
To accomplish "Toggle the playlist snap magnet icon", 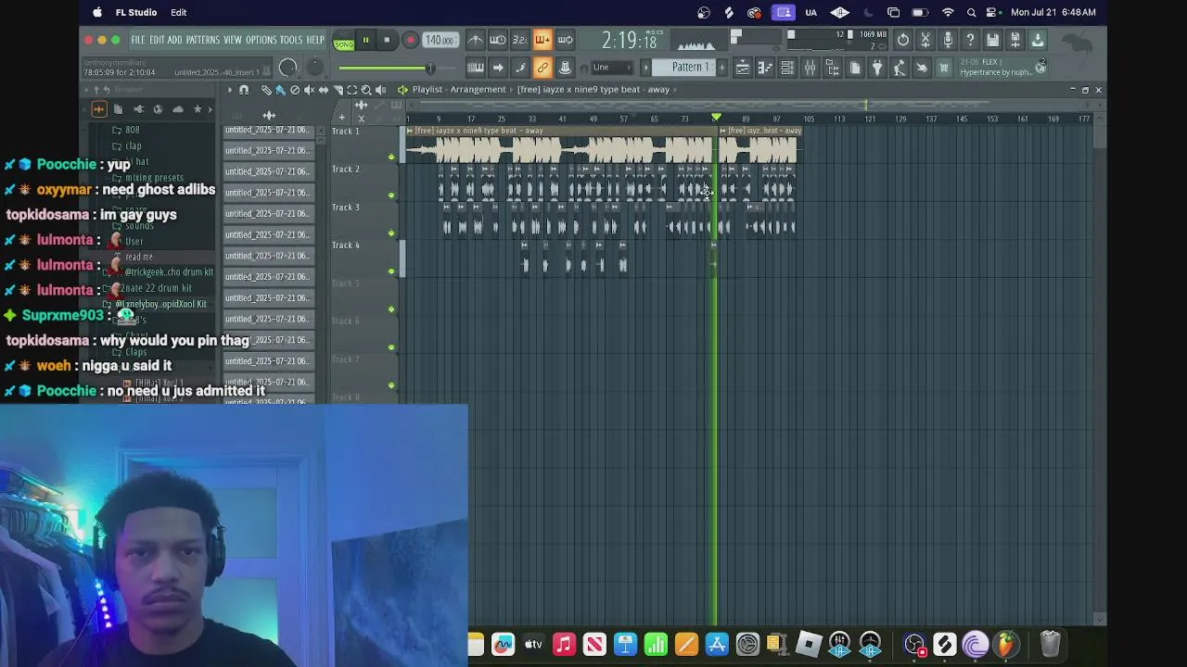I will point(244,90).
